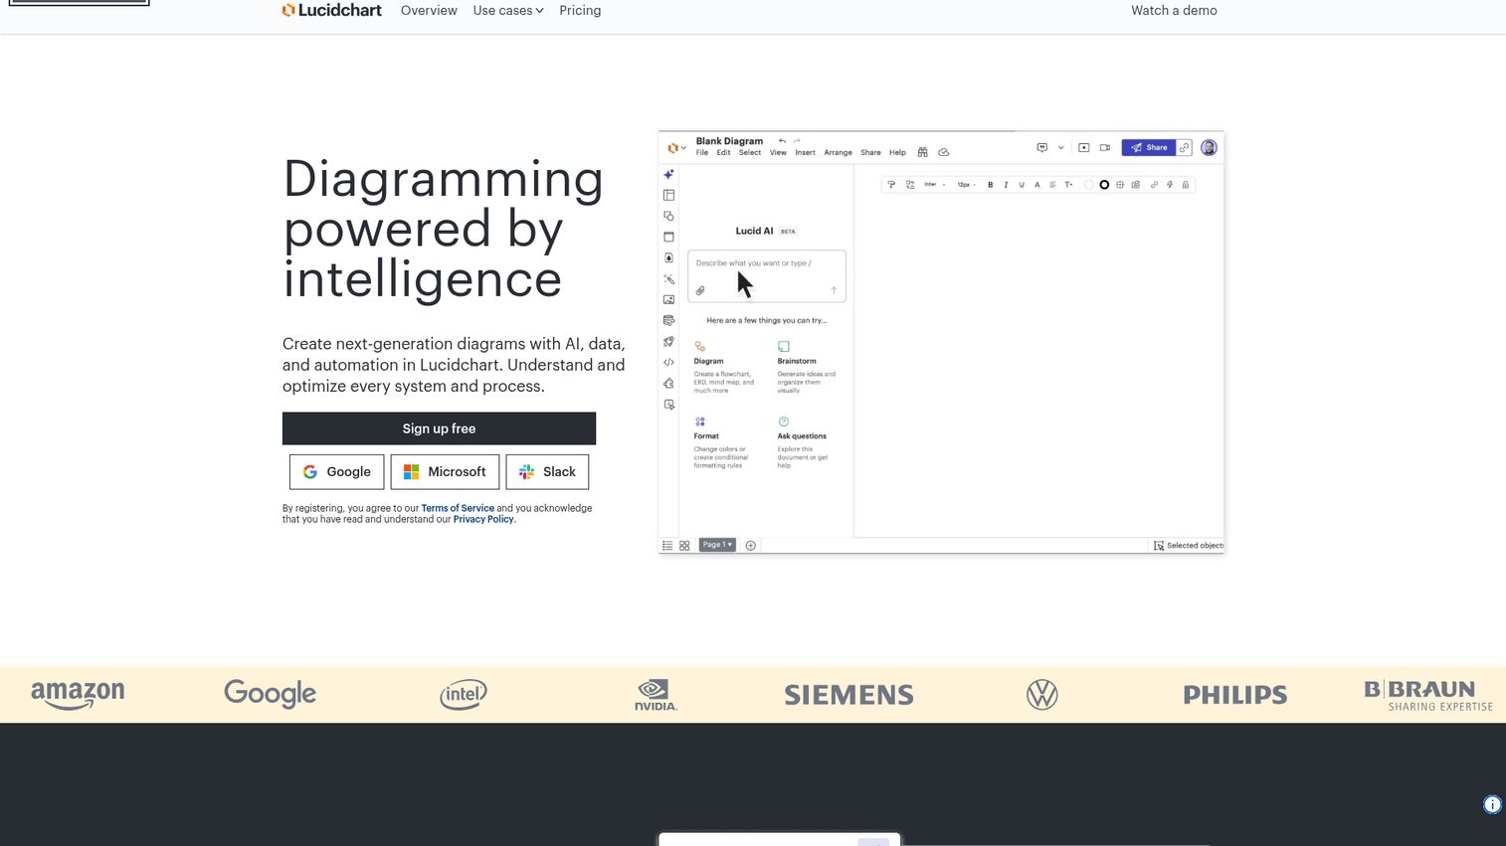The height and width of the screenshot is (846, 1506).
Task: Click the code brackets icon in editor preview sidebar
Action: (668, 362)
